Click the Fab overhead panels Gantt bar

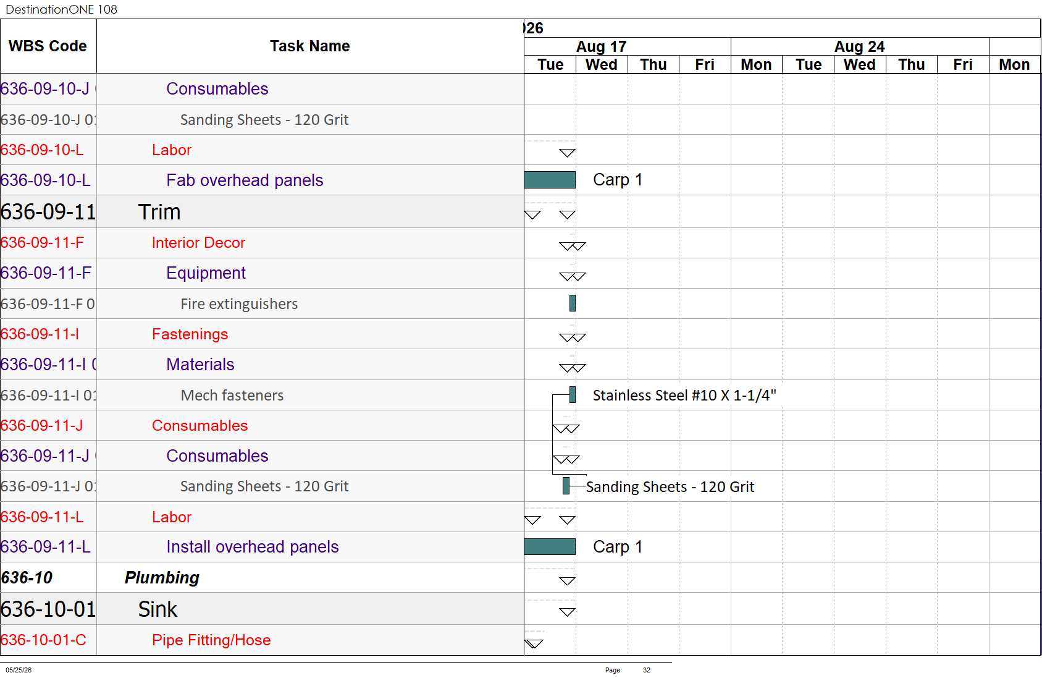coord(550,180)
